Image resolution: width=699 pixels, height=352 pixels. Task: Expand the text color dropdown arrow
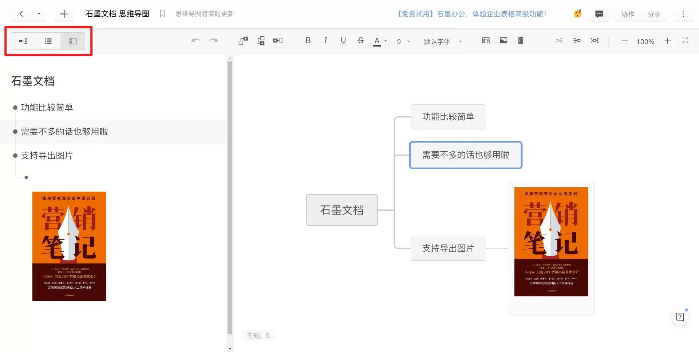pyautogui.click(x=385, y=41)
